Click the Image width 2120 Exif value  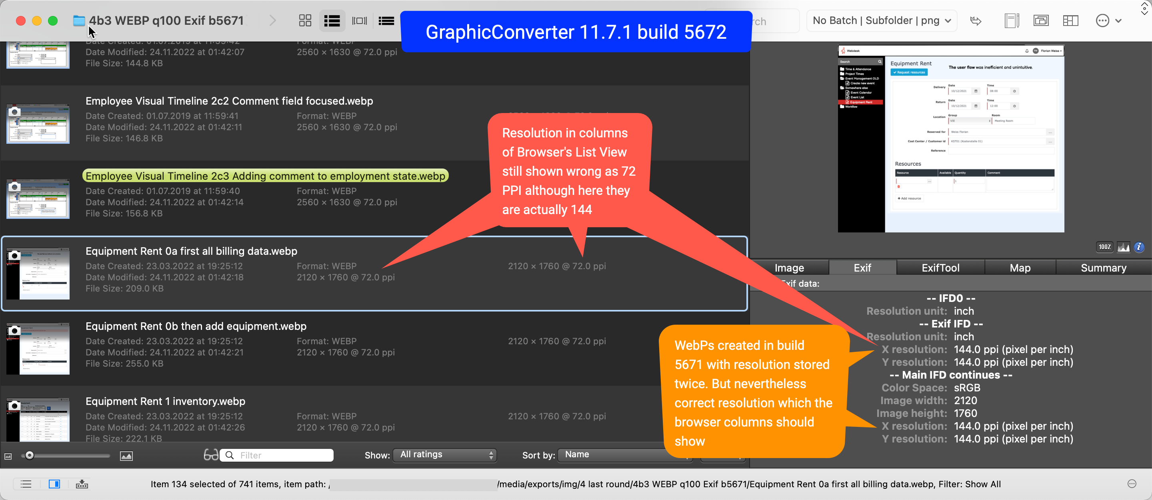click(x=965, y=401)
